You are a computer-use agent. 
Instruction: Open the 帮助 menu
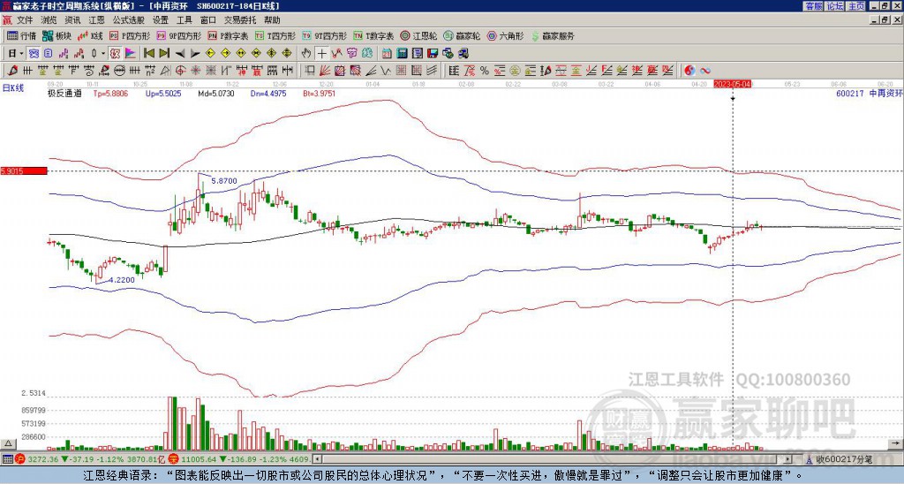272,20
